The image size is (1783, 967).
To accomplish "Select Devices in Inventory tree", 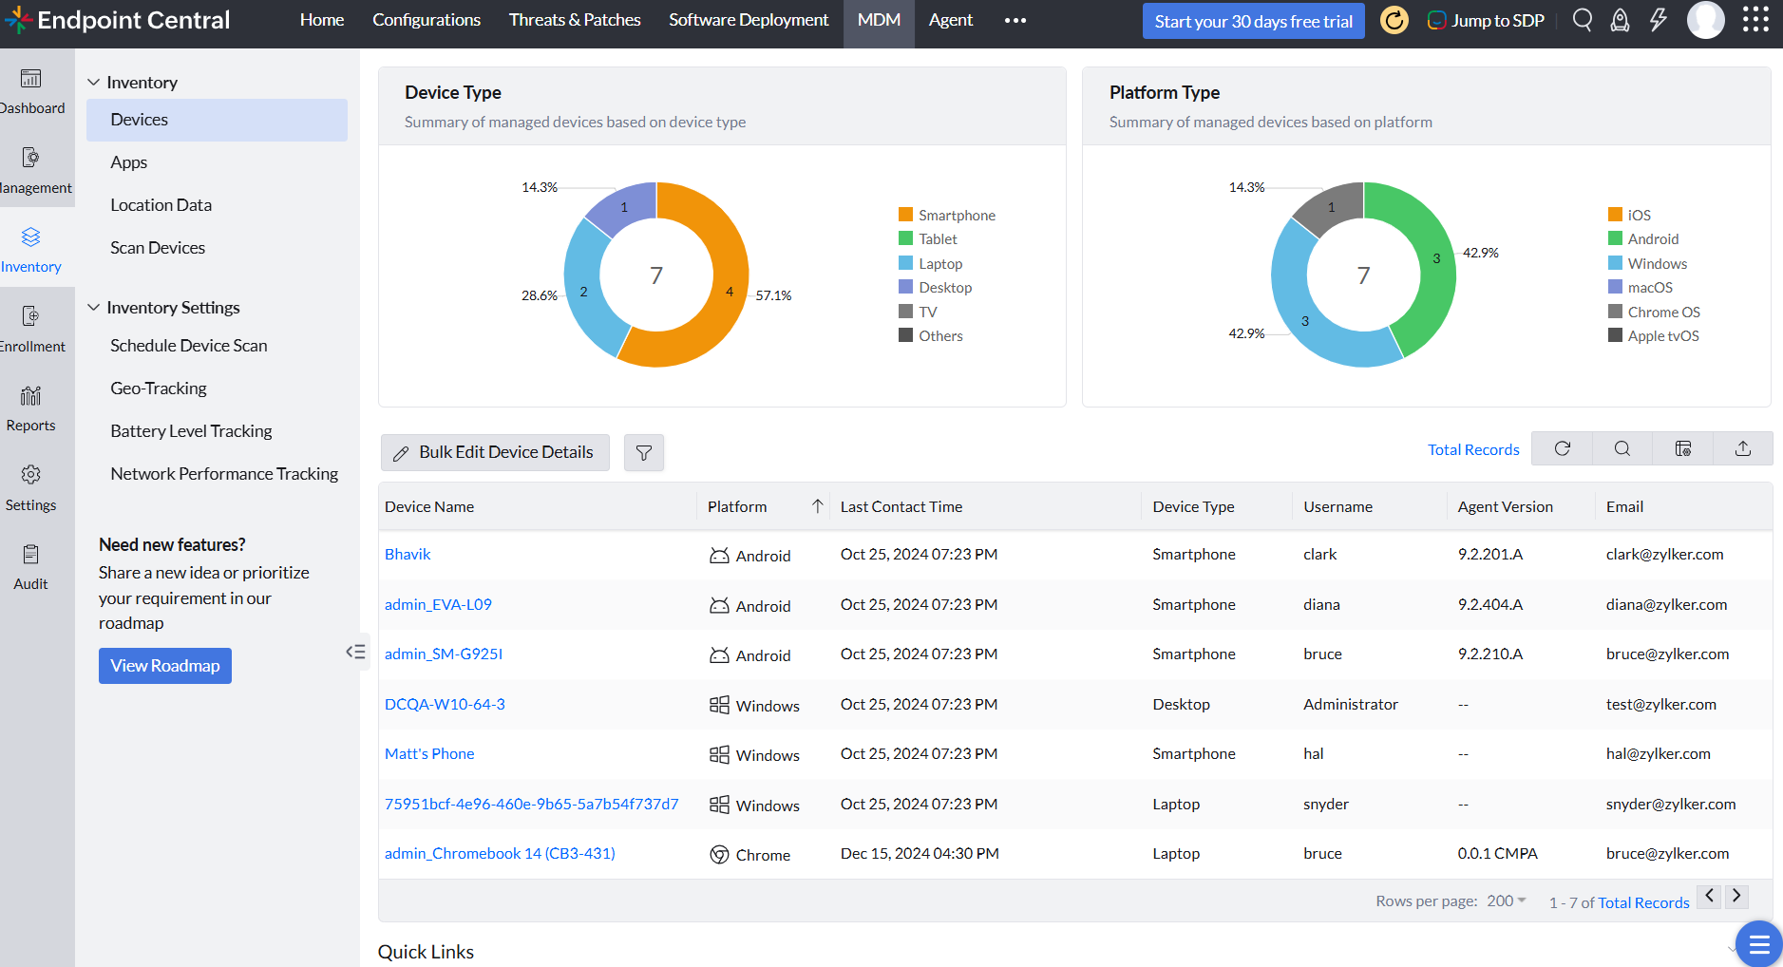I will pyautogui.click(x=217, y=120).
